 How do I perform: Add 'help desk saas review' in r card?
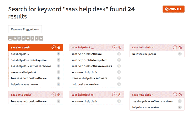click(x=180, y=107)
